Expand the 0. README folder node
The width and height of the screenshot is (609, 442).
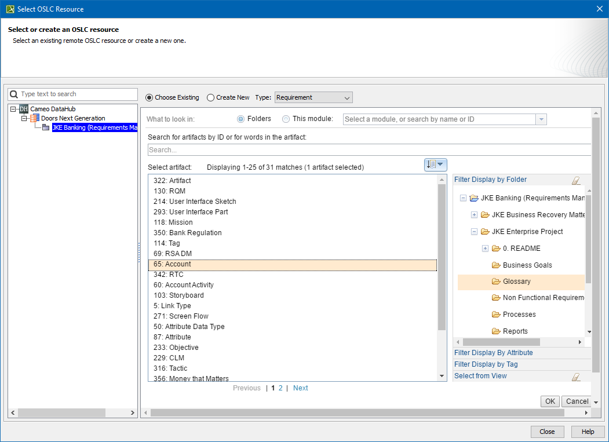pyautogui.click(x=486, y=249)
